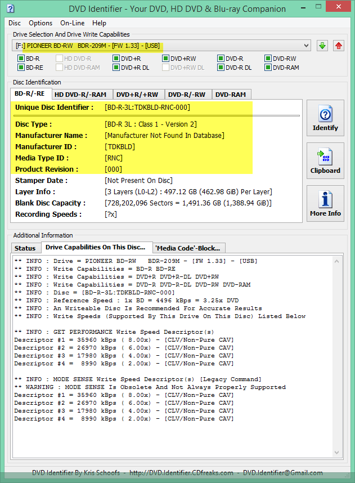Click the Blank Disc Capacity value
The width and height of the screenshot is (355, 483).
click(x=188, y=203)
